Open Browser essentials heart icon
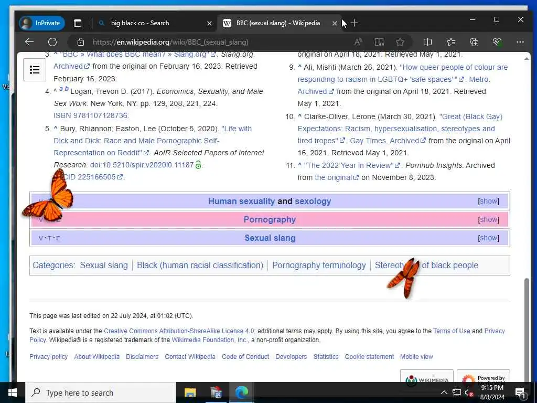Image resolution: width=537 pixels, height=403 pixels. 497,42
